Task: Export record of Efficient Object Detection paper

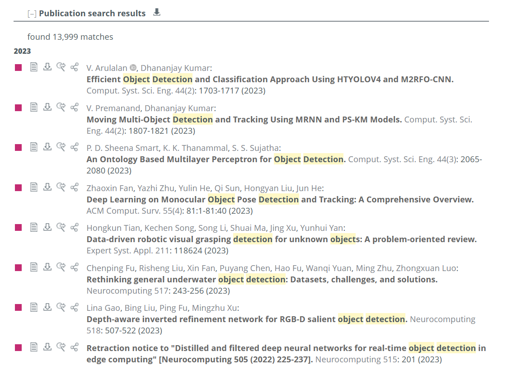Action: coord(47,67)
